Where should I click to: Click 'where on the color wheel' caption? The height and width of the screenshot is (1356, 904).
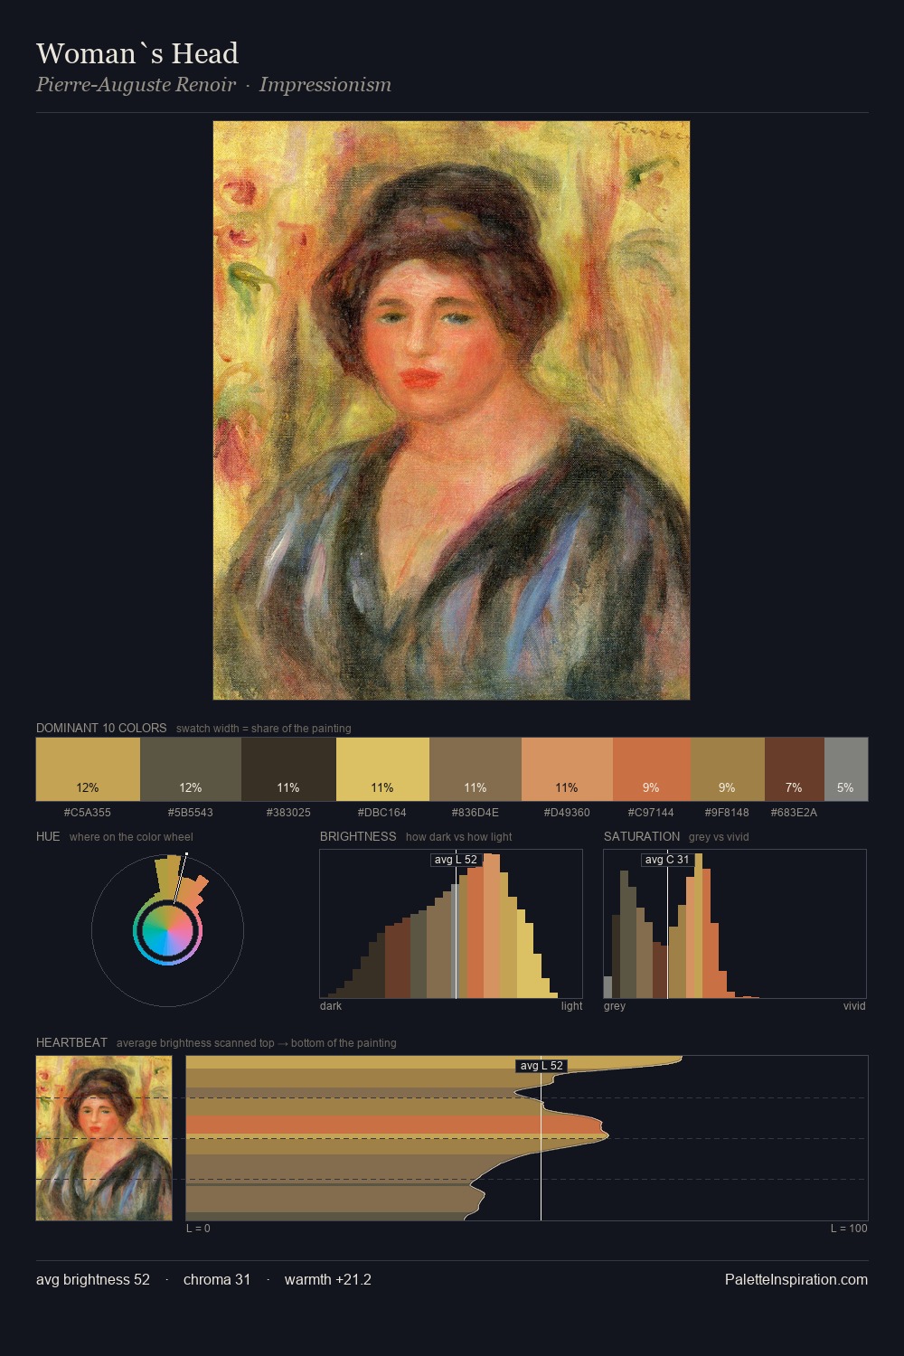[x=131, y=837]
